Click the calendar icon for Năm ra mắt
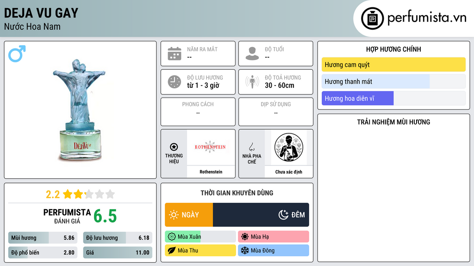Image resolution: width=474 pixels, height=266 pixels. (x=175, y=54)
